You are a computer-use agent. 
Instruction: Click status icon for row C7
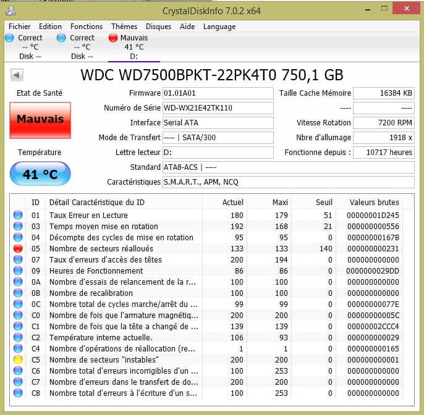click(x=18, y=382)
